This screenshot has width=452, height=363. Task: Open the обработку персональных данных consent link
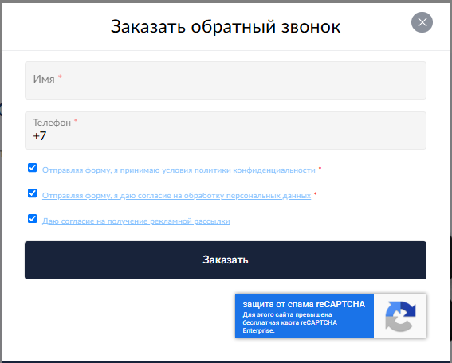176,196
